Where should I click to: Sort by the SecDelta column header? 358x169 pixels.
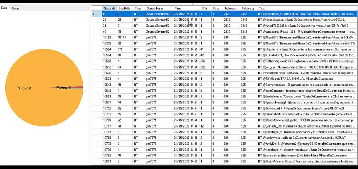click(x=125, y=8)
